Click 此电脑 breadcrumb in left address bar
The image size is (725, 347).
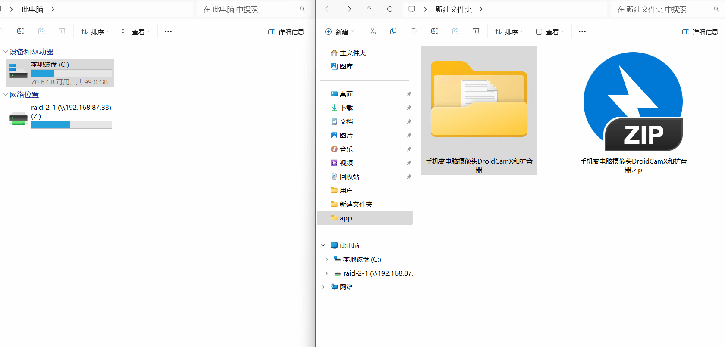point(32,9)
